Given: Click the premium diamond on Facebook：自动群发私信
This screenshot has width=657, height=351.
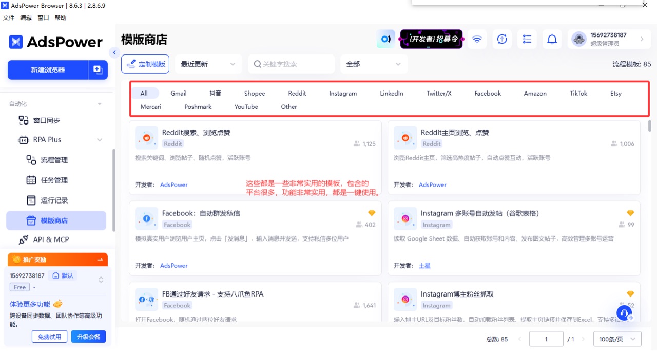Looking at the screenshot, I should pyautogui.click(x=372, y=213).
